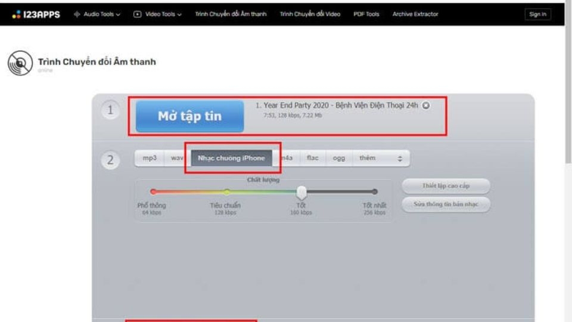Select the mp3 format tab
The width and height of the screenshot is (572, 322).
point(150,158)
